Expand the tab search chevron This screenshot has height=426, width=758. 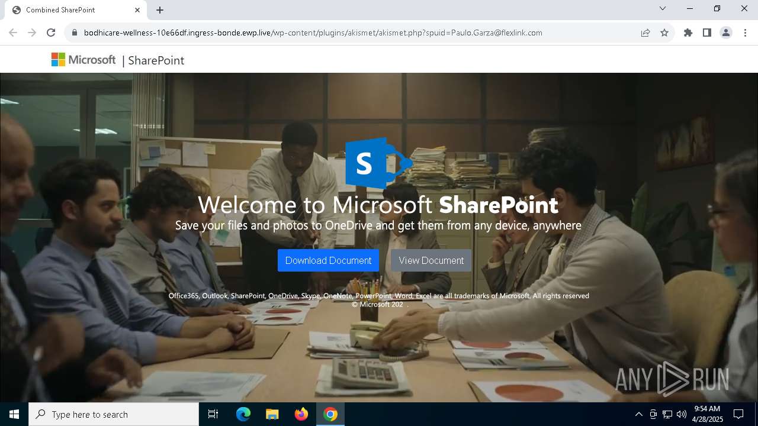coord(663,8)
